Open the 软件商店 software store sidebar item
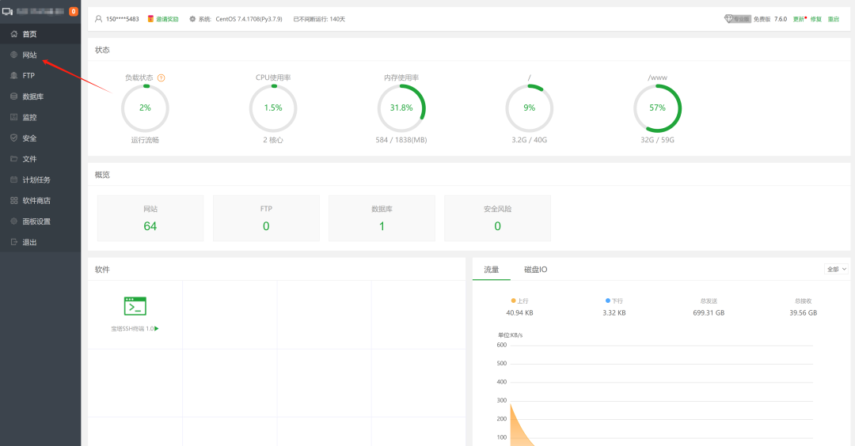 40,200
